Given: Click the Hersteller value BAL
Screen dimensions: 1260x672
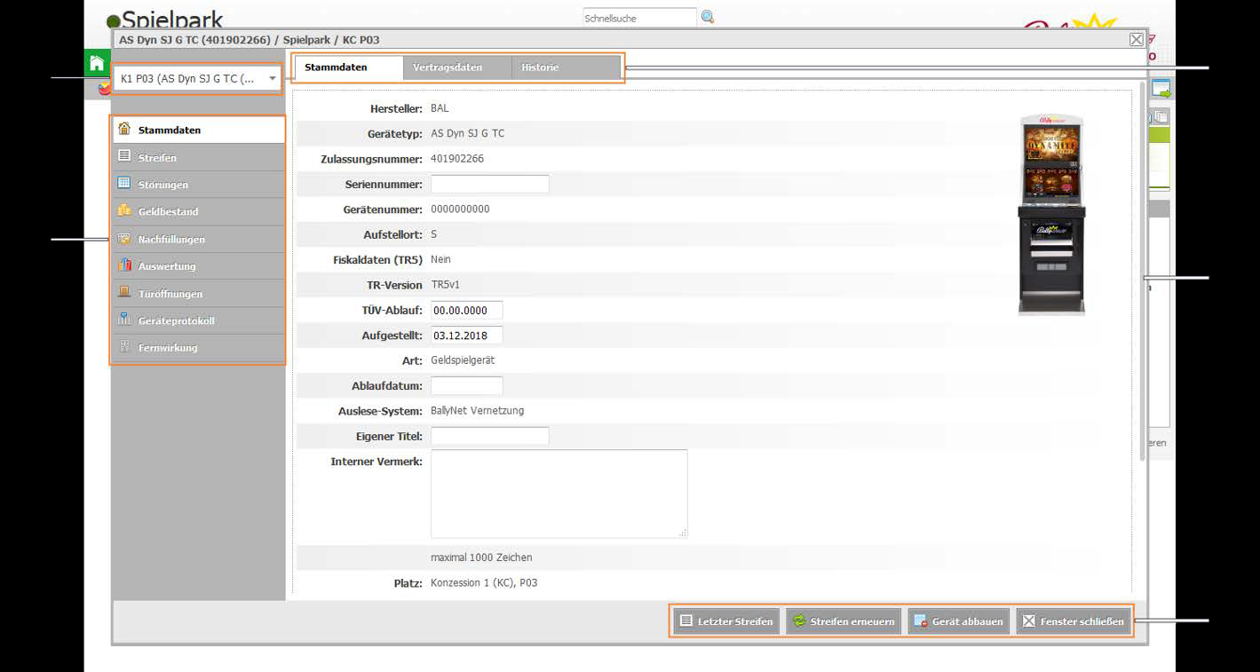Looking at the screenshot, I should [x=440, y=108].
